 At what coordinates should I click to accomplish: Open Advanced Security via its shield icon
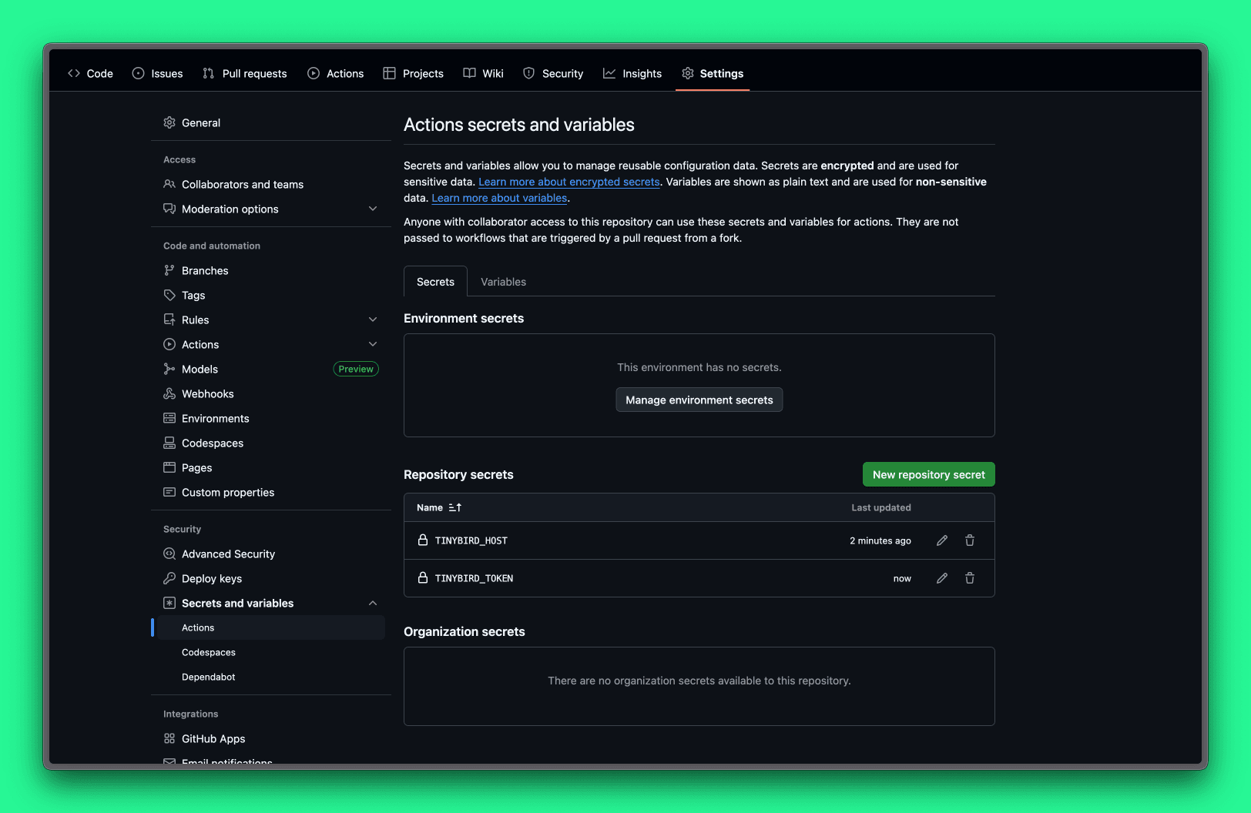[169, 554]
